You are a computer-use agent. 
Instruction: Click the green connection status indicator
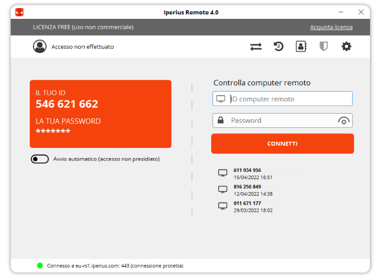[x=40, y=266]
